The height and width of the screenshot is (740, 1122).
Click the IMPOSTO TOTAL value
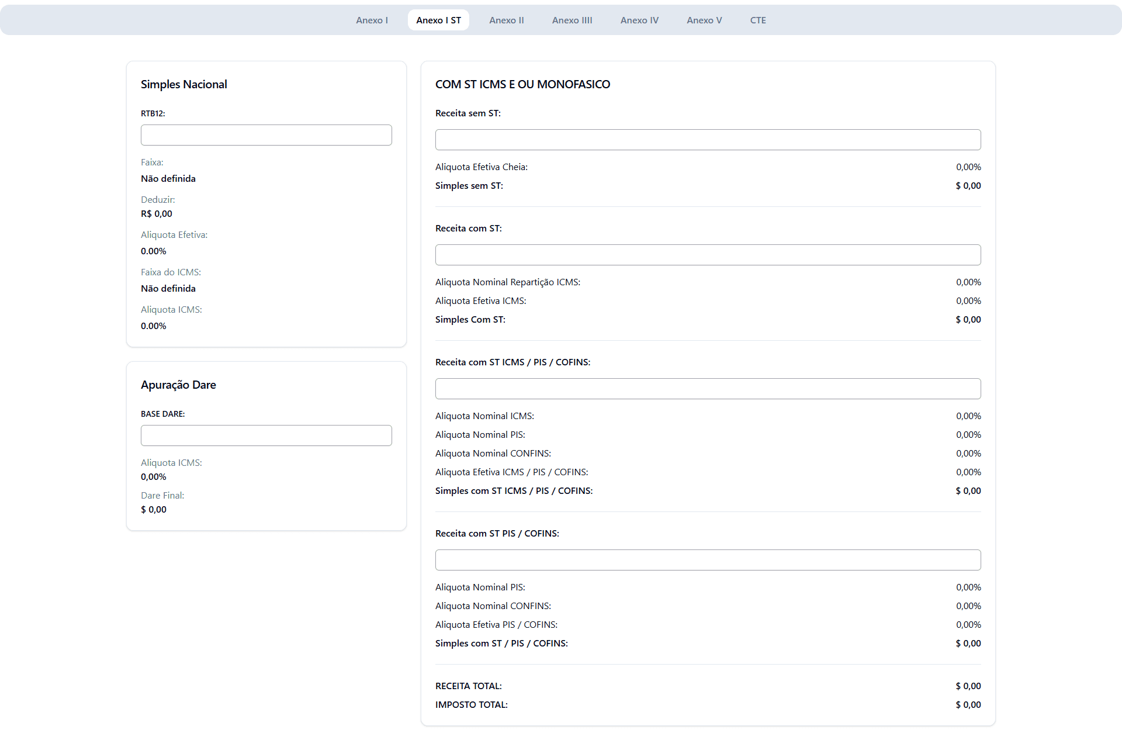click(x=968, y=704)
